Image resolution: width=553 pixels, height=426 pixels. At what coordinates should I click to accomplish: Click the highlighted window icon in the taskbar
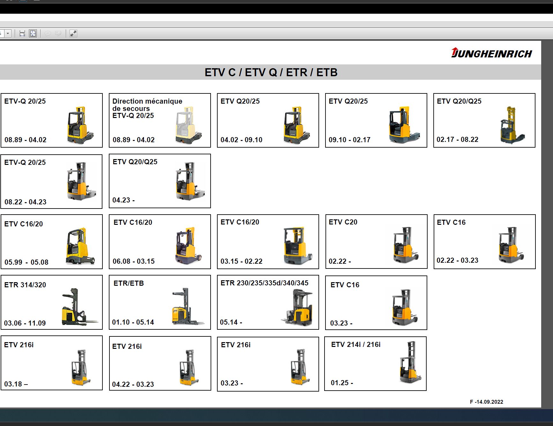tap(23, 1)
